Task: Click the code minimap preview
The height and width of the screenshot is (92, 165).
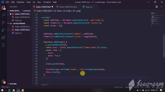Action: (x=156, y=19)
